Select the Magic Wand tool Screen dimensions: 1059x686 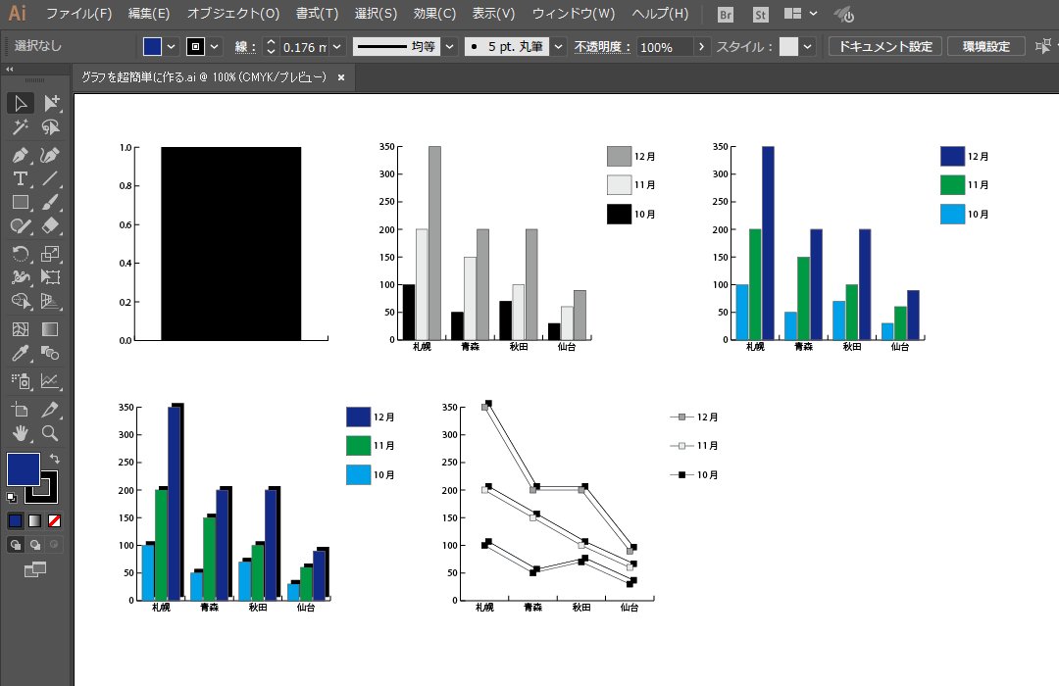click(21, 127)
